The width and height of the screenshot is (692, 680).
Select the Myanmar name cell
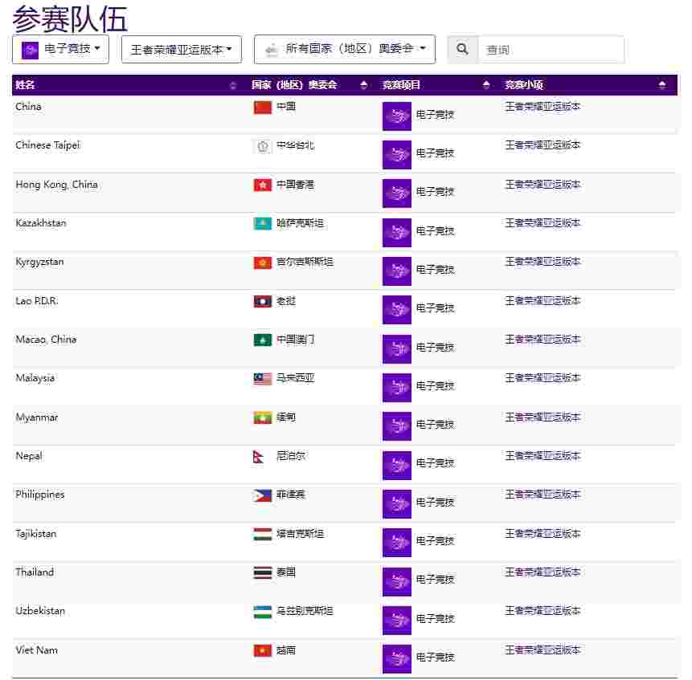[x=37, y=417]
